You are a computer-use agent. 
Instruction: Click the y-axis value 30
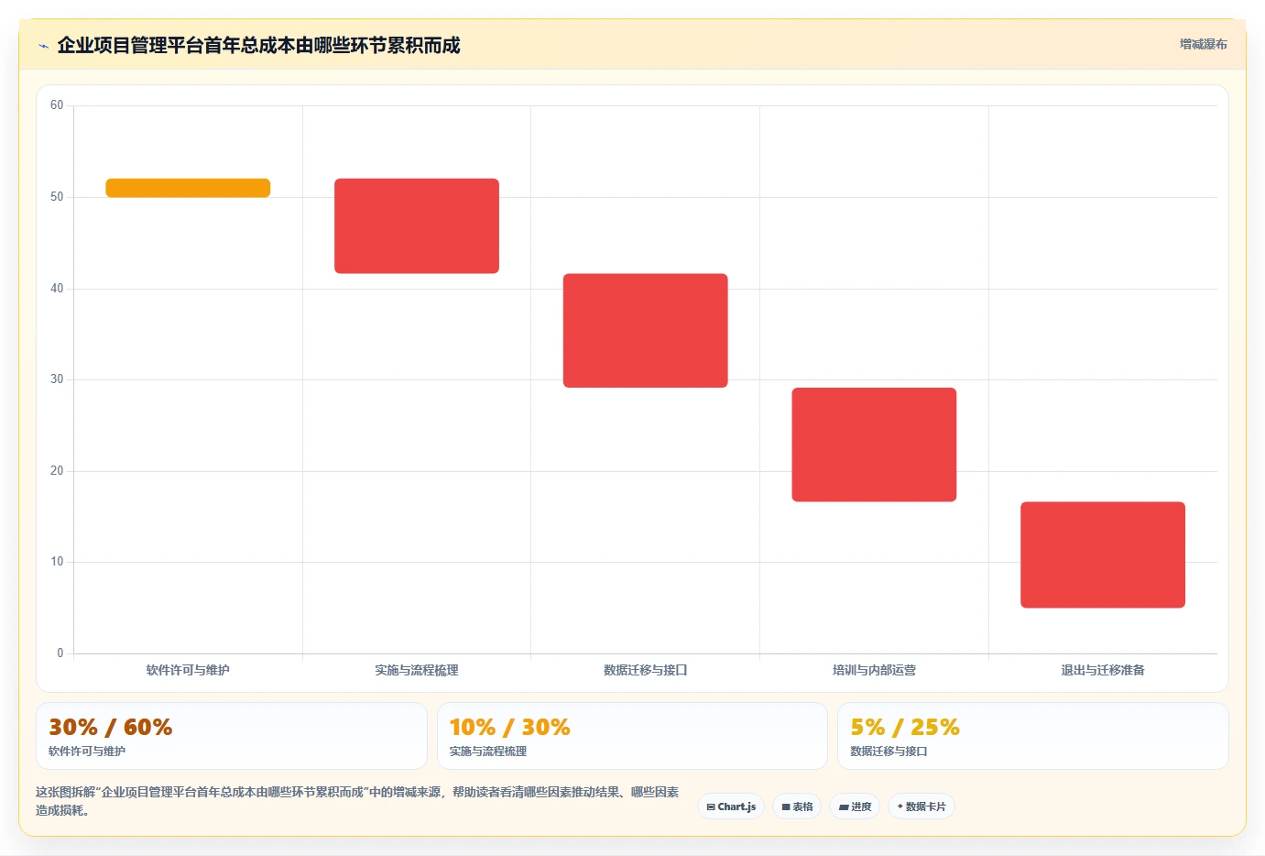57,379
